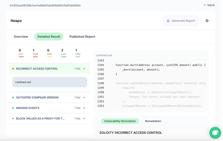This screenshot has height=141, width=223.
Task: Filter by Crit severity count
Action: pyautogui.click(x=21, y=53)
